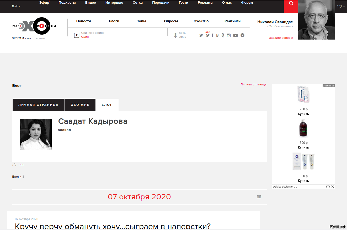The height and width of the screenshot is (230, 347).
Task: Open the RSS link
Action: (x=22, y=165)
